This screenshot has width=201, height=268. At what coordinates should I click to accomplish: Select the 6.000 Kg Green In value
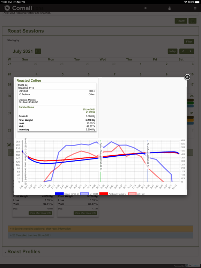tap(90, 116)
